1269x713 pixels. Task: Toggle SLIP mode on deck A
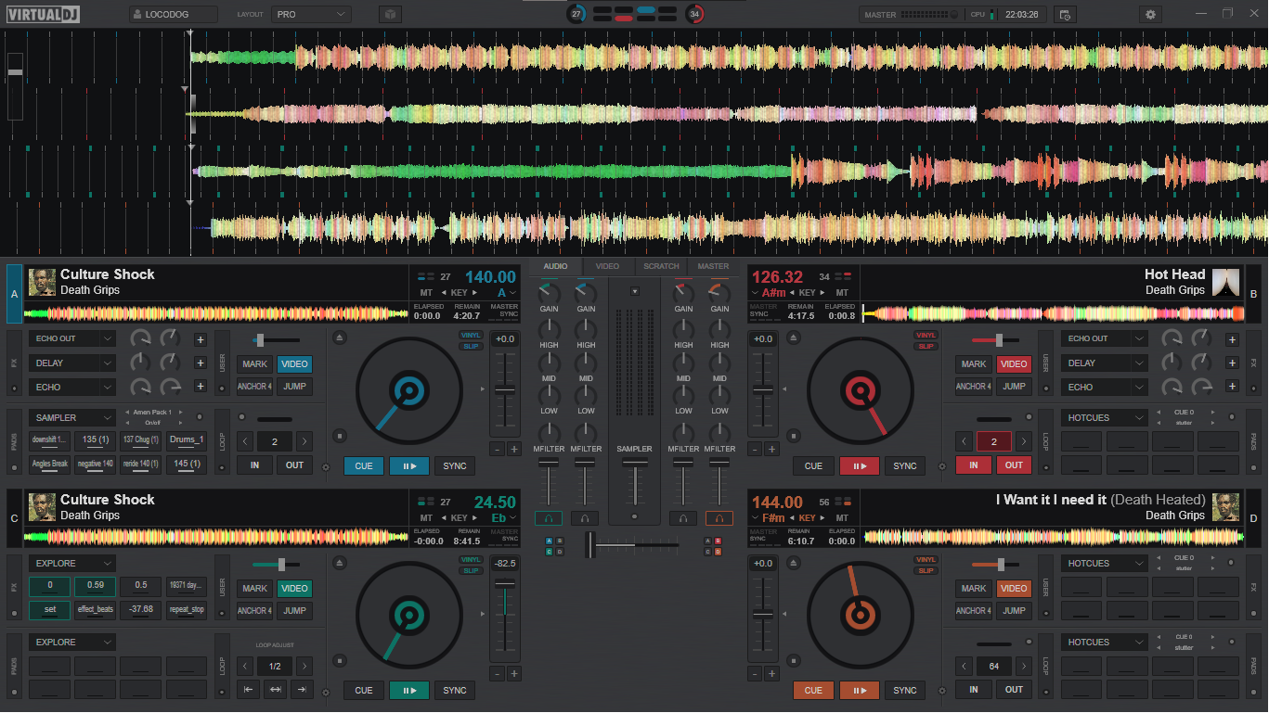click(472, 346)
